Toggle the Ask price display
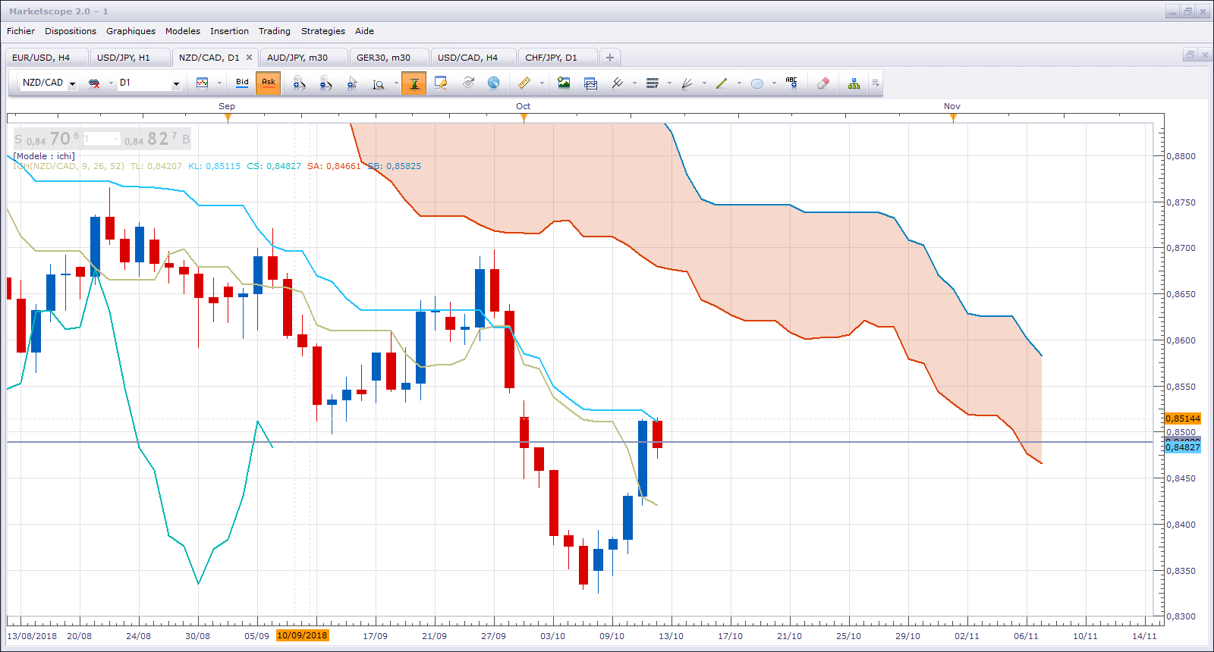 pyautogui.click(x=268, y=83)
